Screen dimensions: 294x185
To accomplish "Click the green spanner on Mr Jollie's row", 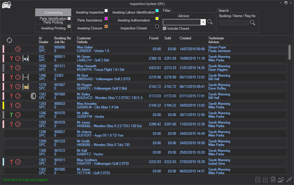I will pos(11,115).
